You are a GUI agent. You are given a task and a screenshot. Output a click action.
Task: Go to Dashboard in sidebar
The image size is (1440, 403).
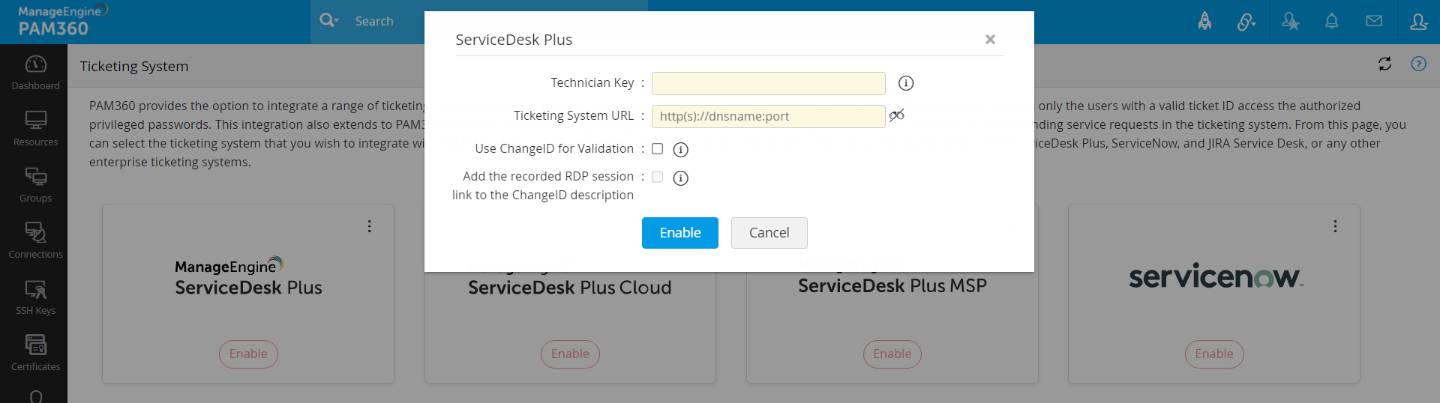pos(35,73)
